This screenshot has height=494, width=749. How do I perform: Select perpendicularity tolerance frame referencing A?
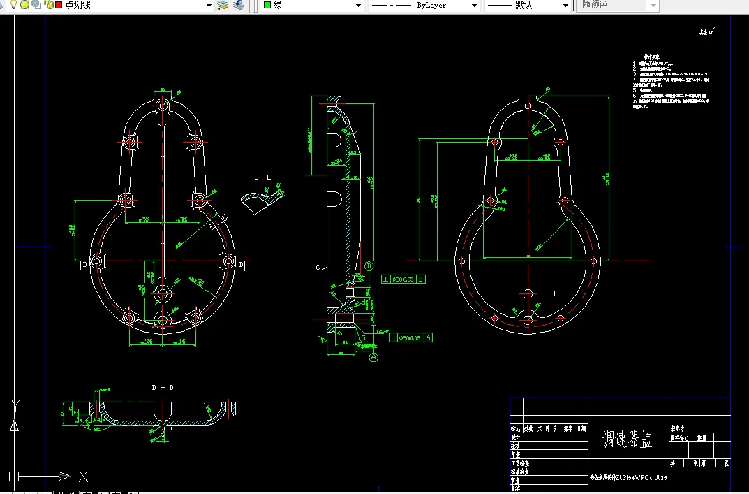(411, 337)
